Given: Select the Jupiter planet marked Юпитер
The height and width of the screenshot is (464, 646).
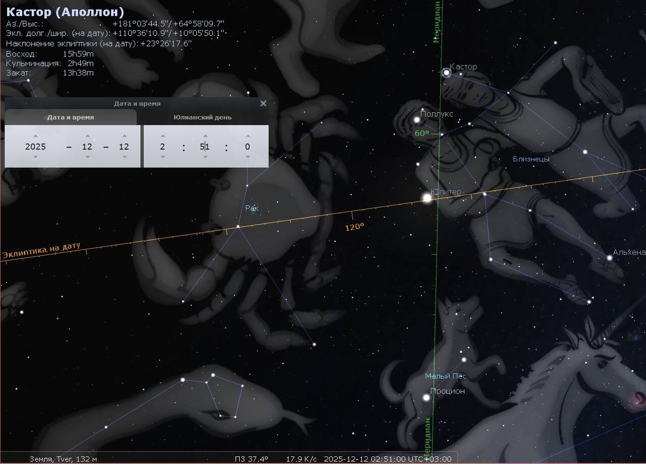Looking at the screenshot, I should click(x=427, y=198).
